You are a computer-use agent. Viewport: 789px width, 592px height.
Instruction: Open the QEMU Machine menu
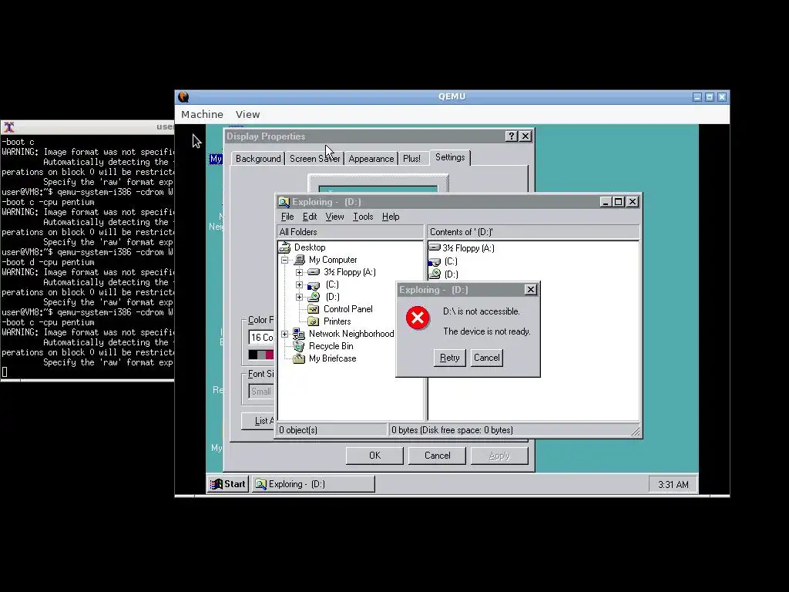202,114
